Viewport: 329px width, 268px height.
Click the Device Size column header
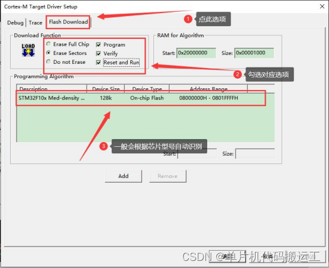tap(106, 89)
